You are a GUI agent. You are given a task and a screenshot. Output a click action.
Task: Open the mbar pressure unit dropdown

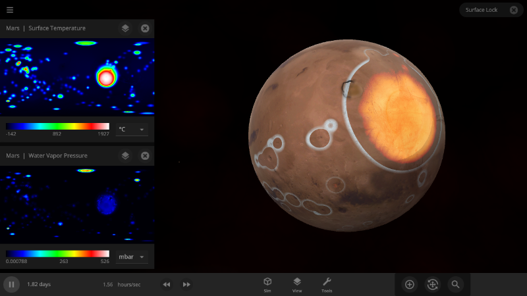(x=132, y=257)
